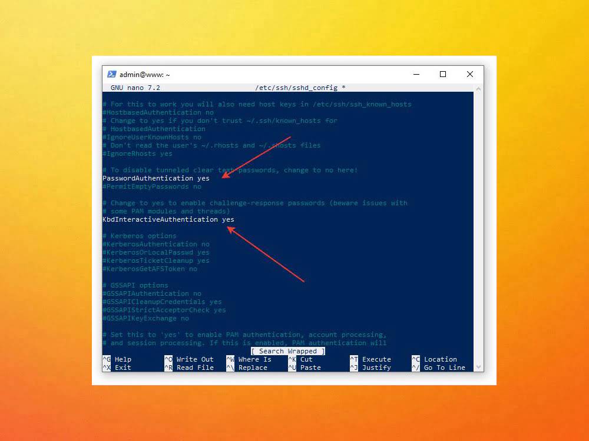Screen dimensions: 589x441
Task: Click the ^W Where Is shortcut
Action: 249,359
